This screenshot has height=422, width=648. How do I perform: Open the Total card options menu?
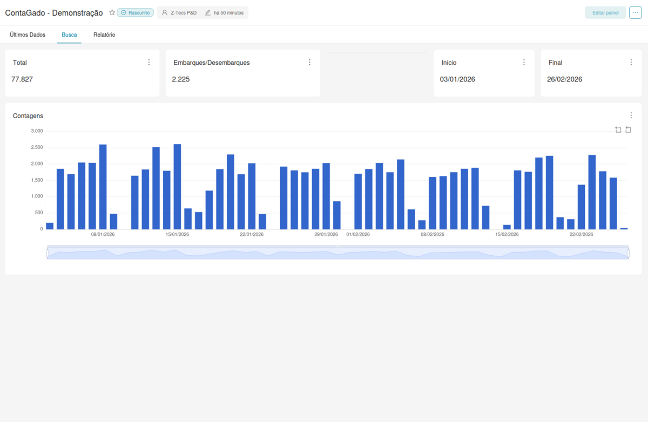(149, 62)
